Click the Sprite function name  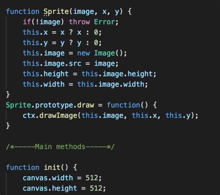(x=56, y=12)
